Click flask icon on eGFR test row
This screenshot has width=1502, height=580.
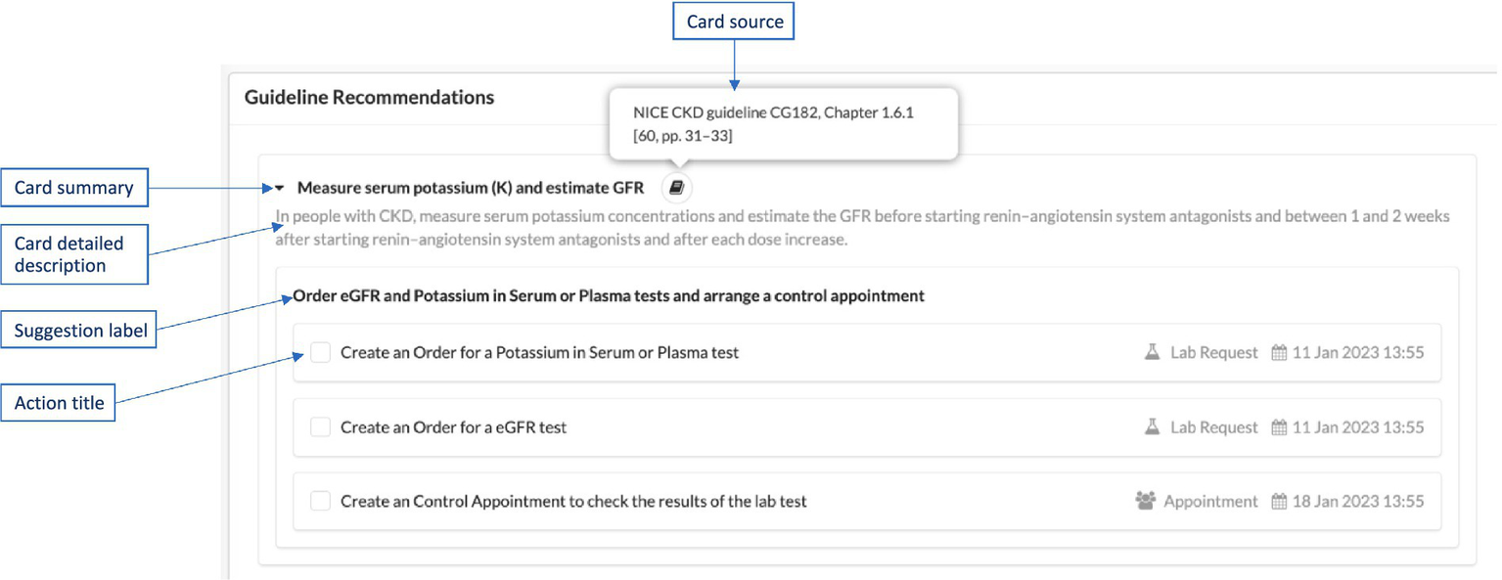(x=1152, y=427)
